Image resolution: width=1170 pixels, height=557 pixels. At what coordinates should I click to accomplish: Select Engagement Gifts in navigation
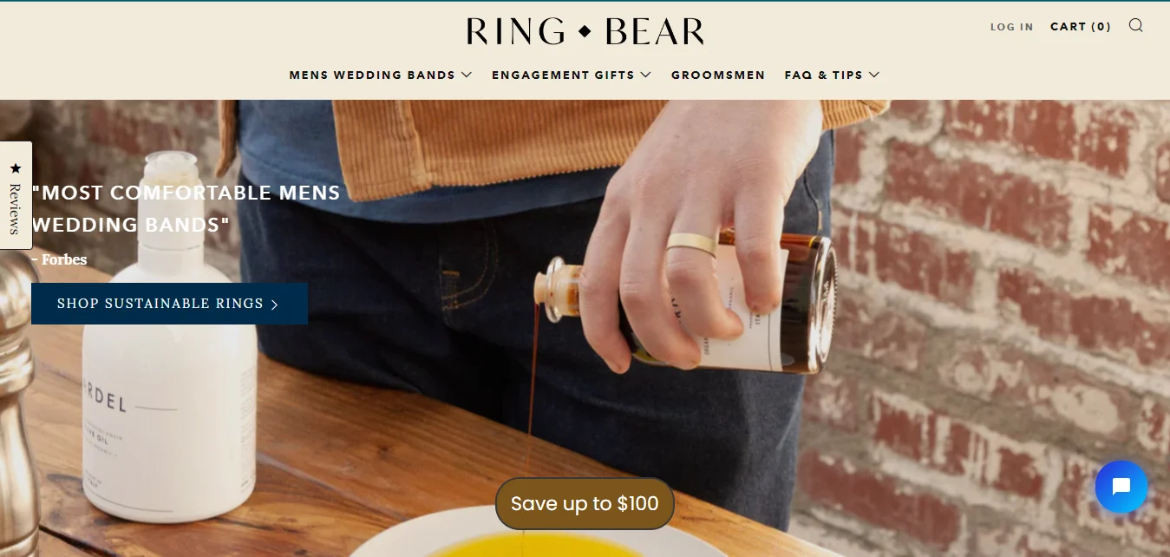pos(563,75)
